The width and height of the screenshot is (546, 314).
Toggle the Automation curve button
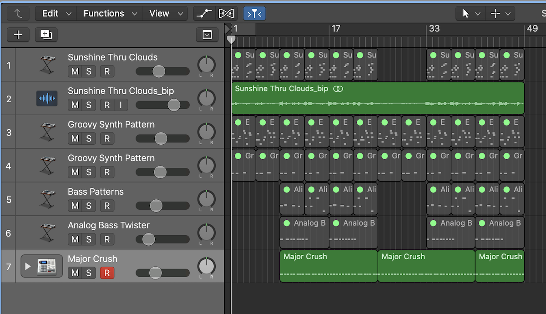click(204, 14)
